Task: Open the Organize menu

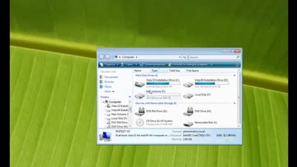Action: pos(110,65)
